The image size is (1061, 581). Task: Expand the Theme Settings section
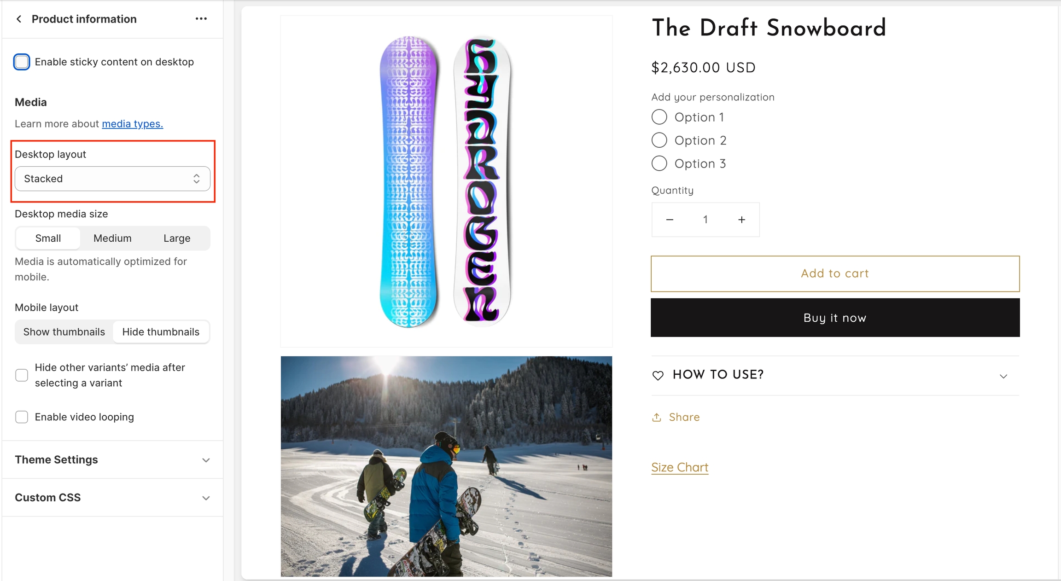tap(112, 460)
